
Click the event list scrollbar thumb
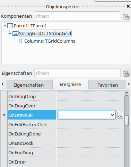[127, 121]
